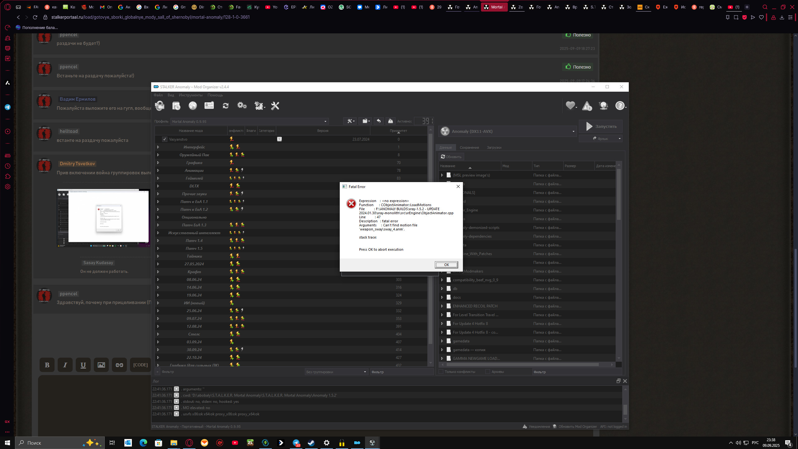
Task: Click the 'Обновить' refresh button
Action: tap(451, 157)
